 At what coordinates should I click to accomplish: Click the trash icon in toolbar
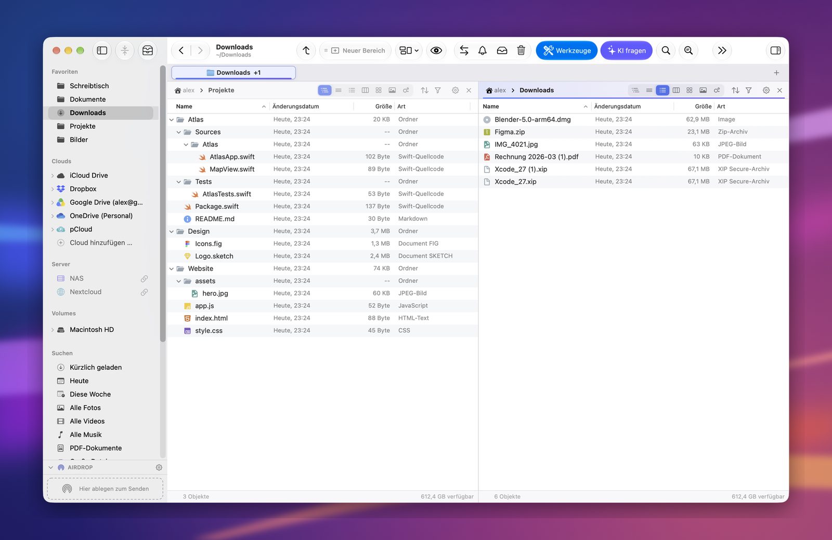[x=521, y=50]
